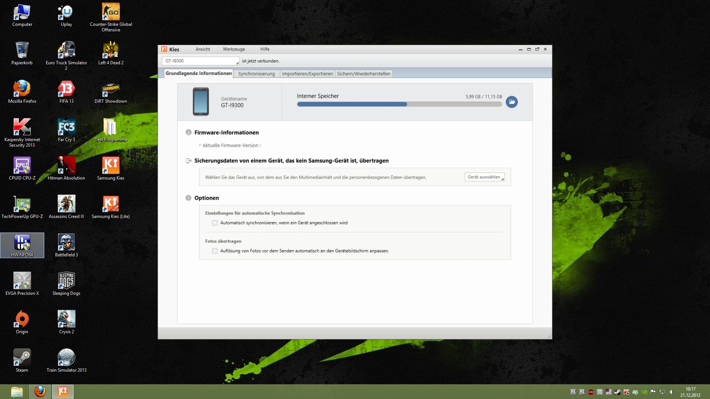Click the Kies window resize grip
710x399 pixels.
pos(549,336)
